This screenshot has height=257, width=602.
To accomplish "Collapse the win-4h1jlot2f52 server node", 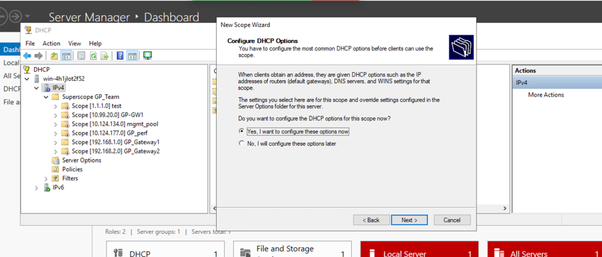I will tap(27, 78).
